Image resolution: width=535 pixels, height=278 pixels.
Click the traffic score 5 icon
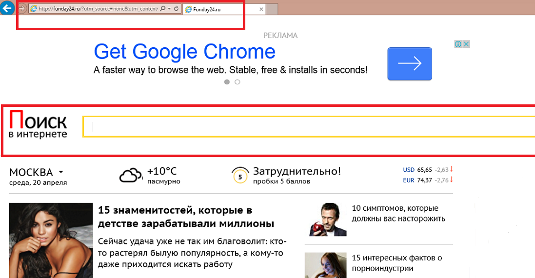tap(240, 175)
